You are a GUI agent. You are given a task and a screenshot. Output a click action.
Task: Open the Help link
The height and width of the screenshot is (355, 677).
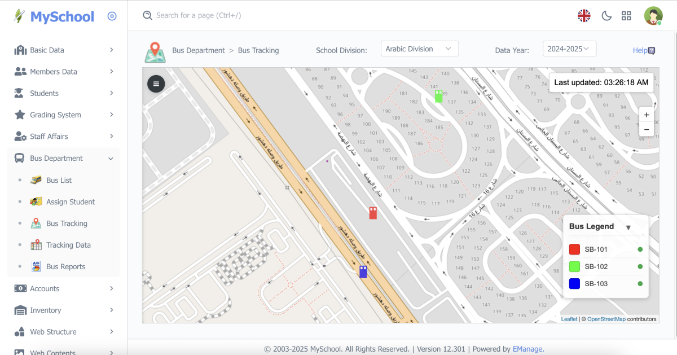(x=644, y=50)
